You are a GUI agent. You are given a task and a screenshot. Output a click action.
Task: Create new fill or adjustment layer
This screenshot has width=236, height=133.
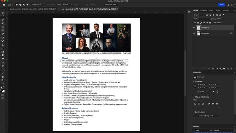coord(221,69)
